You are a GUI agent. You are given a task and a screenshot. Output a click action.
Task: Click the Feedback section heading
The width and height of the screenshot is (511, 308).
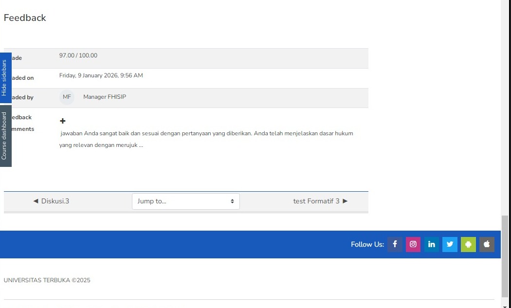[25, 18]
